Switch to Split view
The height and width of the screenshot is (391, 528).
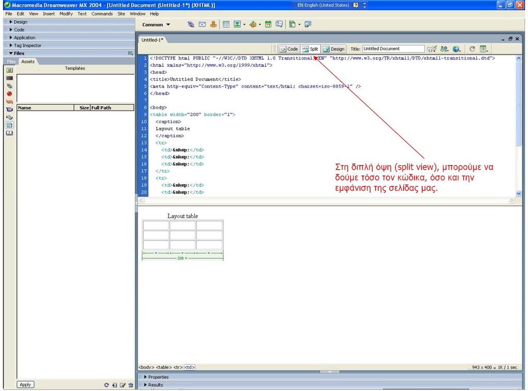310,49
